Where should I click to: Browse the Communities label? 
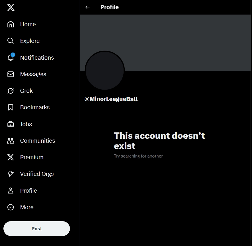[x=38, y=141]
